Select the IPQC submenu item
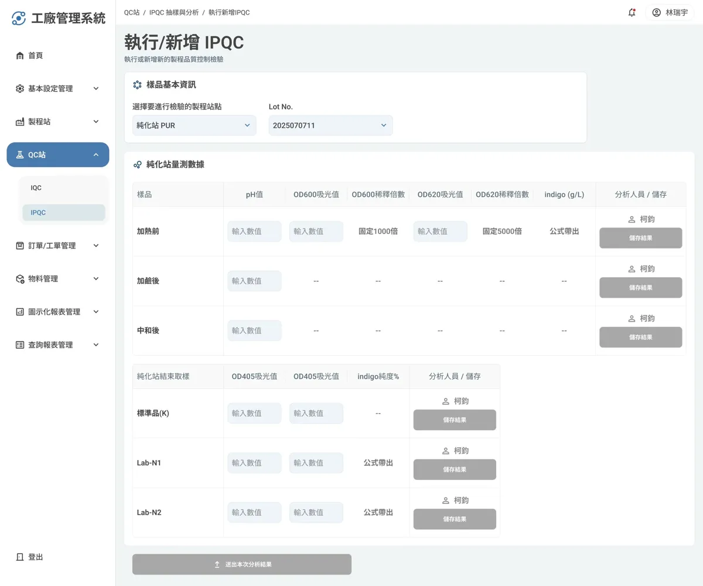Image resolution: width=703 pixels, height=586 pixels. [x=64, y=213]
